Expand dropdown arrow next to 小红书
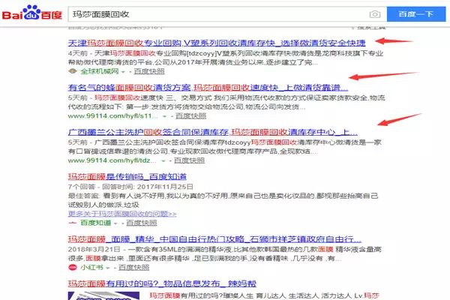 [108, 268]
